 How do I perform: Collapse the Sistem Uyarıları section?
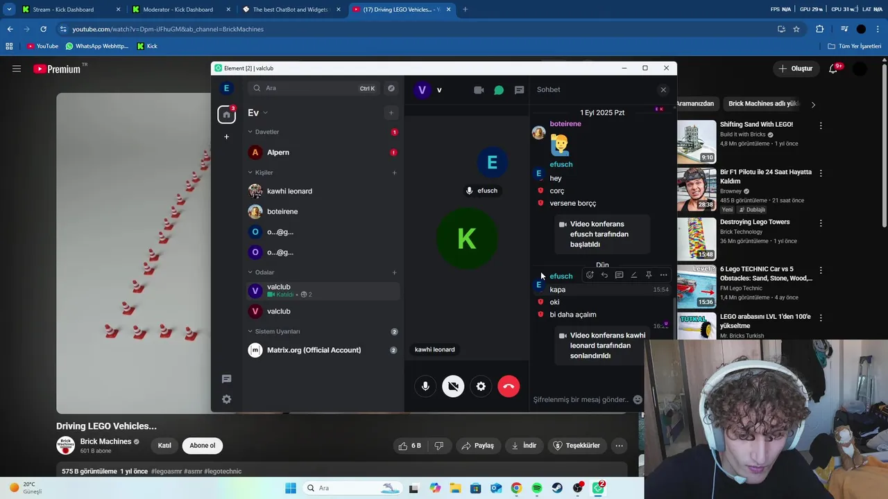point(273,331)
